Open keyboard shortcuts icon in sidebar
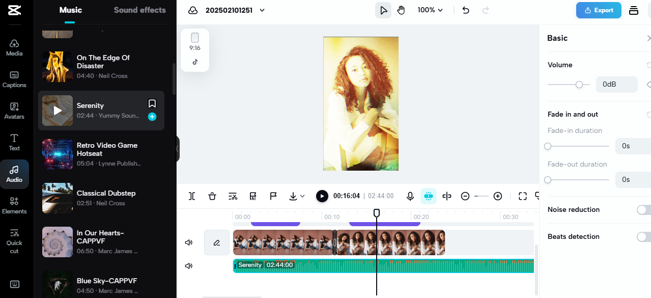Screen dimensions: 651x298 [x=14, y=284]
